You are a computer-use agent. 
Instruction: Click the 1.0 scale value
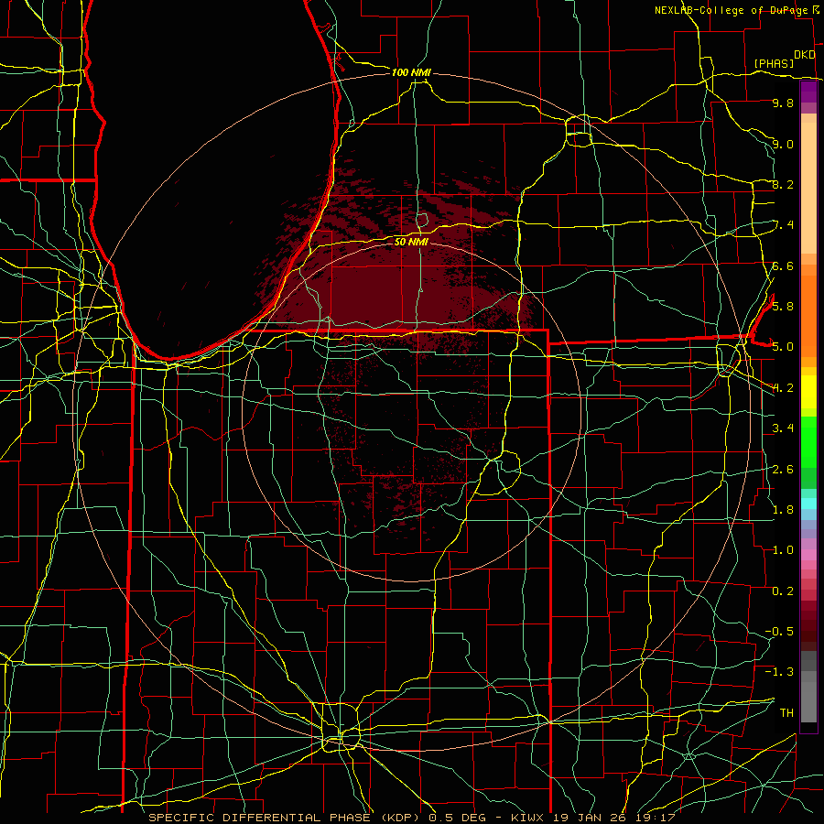[x=783, y=550]
